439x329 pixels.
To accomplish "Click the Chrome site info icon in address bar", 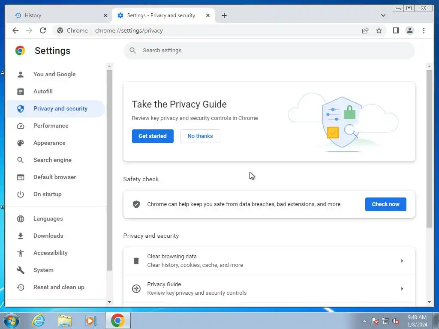I will (60, 30).
